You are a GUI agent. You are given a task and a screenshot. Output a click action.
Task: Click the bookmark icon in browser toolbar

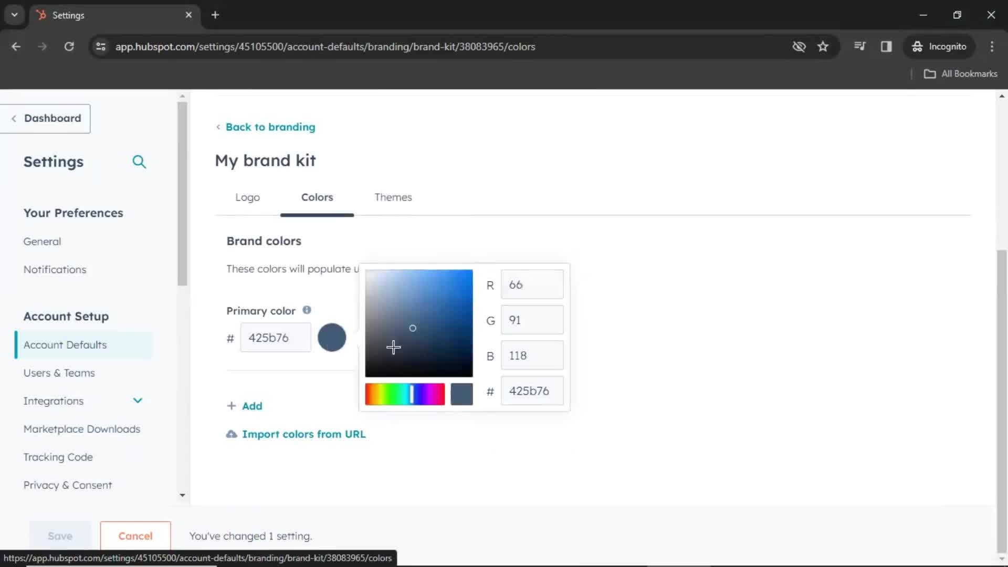[823, 46]
